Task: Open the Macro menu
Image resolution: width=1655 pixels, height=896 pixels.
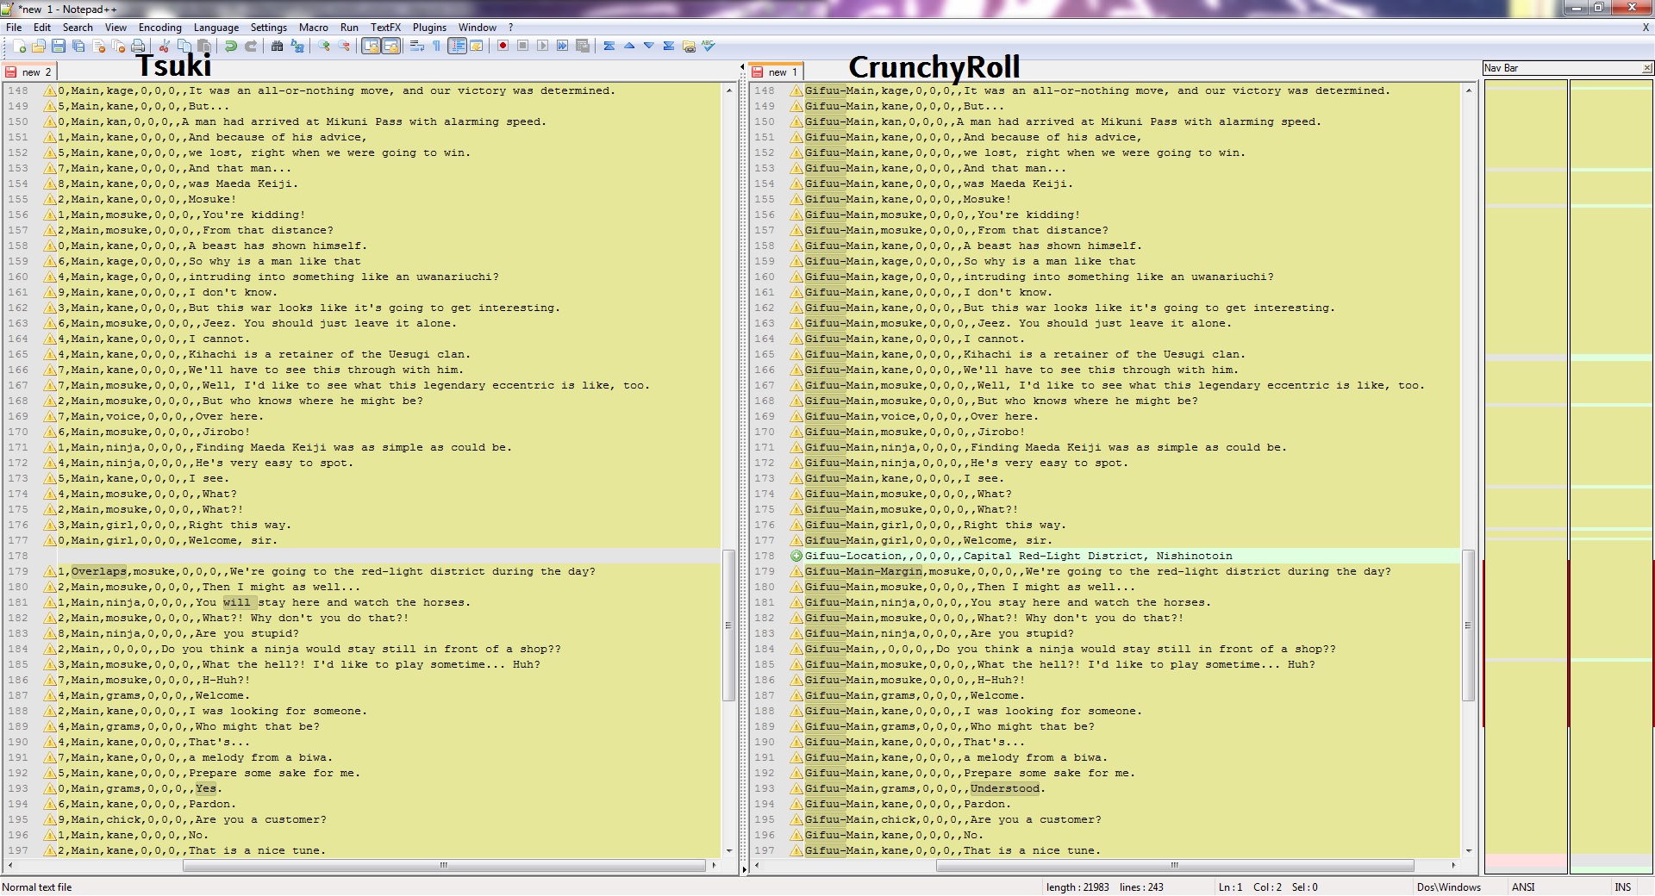Action: point(314,28)
